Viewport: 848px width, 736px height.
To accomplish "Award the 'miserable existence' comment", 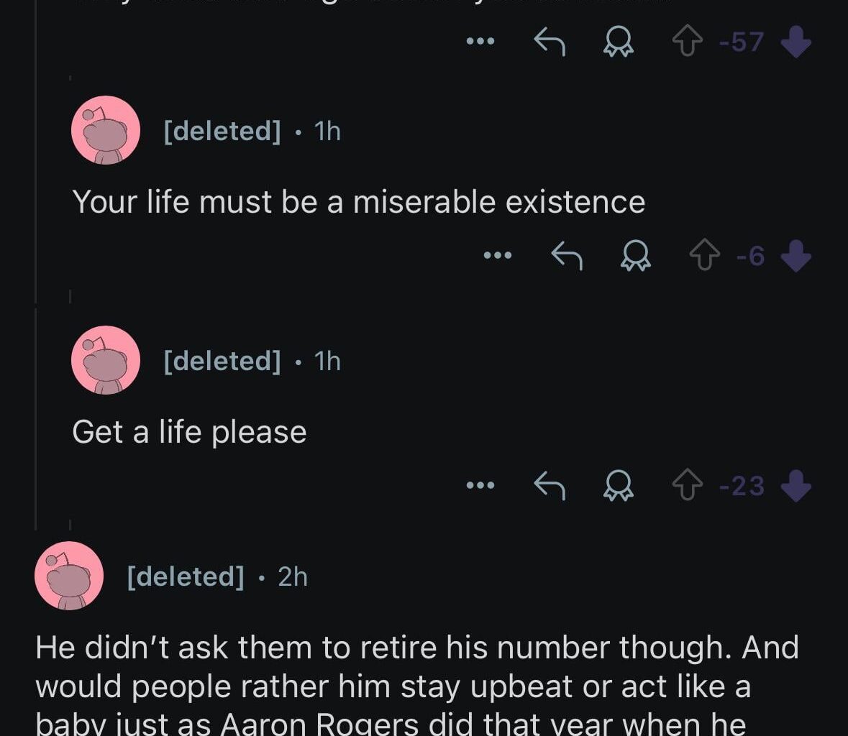I will click(x=635, y=255).
